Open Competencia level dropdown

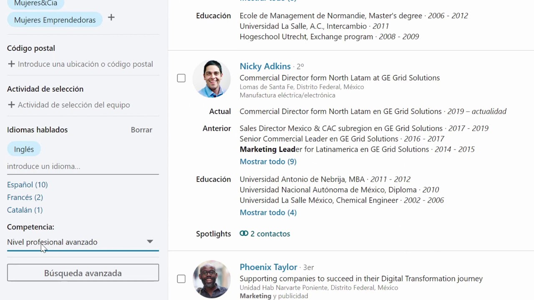[83, 242]
